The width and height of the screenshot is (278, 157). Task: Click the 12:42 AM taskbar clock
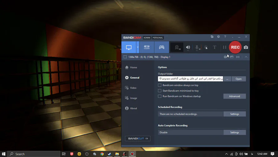(x=262, y=154)
